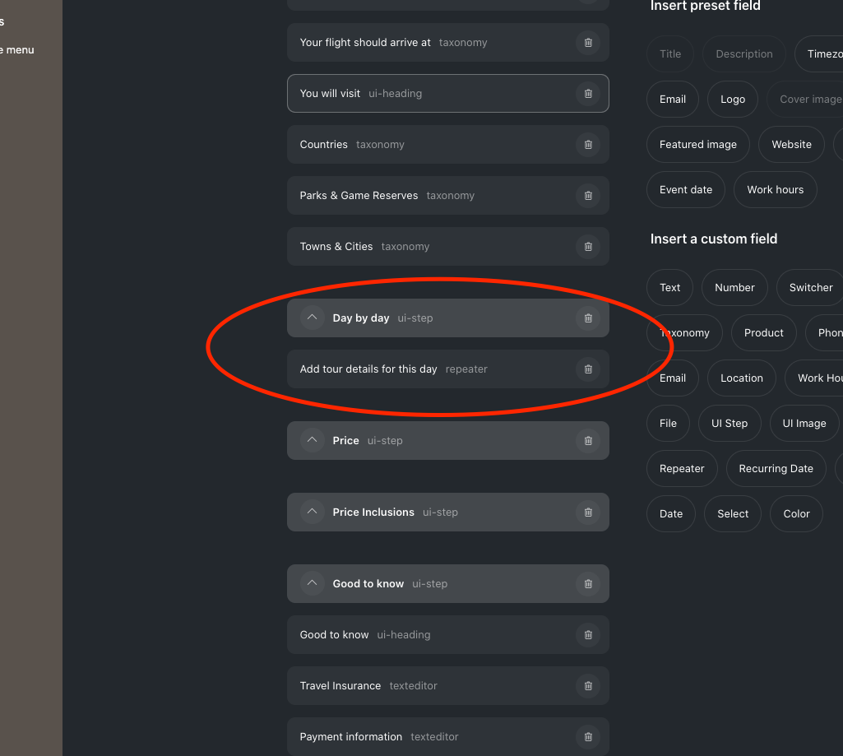Viewport: 843px width, 756px height.
Task: Insert the Work hours preset field
Action: [x=775, y=189]
